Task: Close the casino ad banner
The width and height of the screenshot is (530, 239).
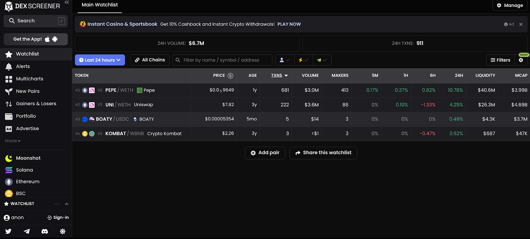Action: point(521,24)
